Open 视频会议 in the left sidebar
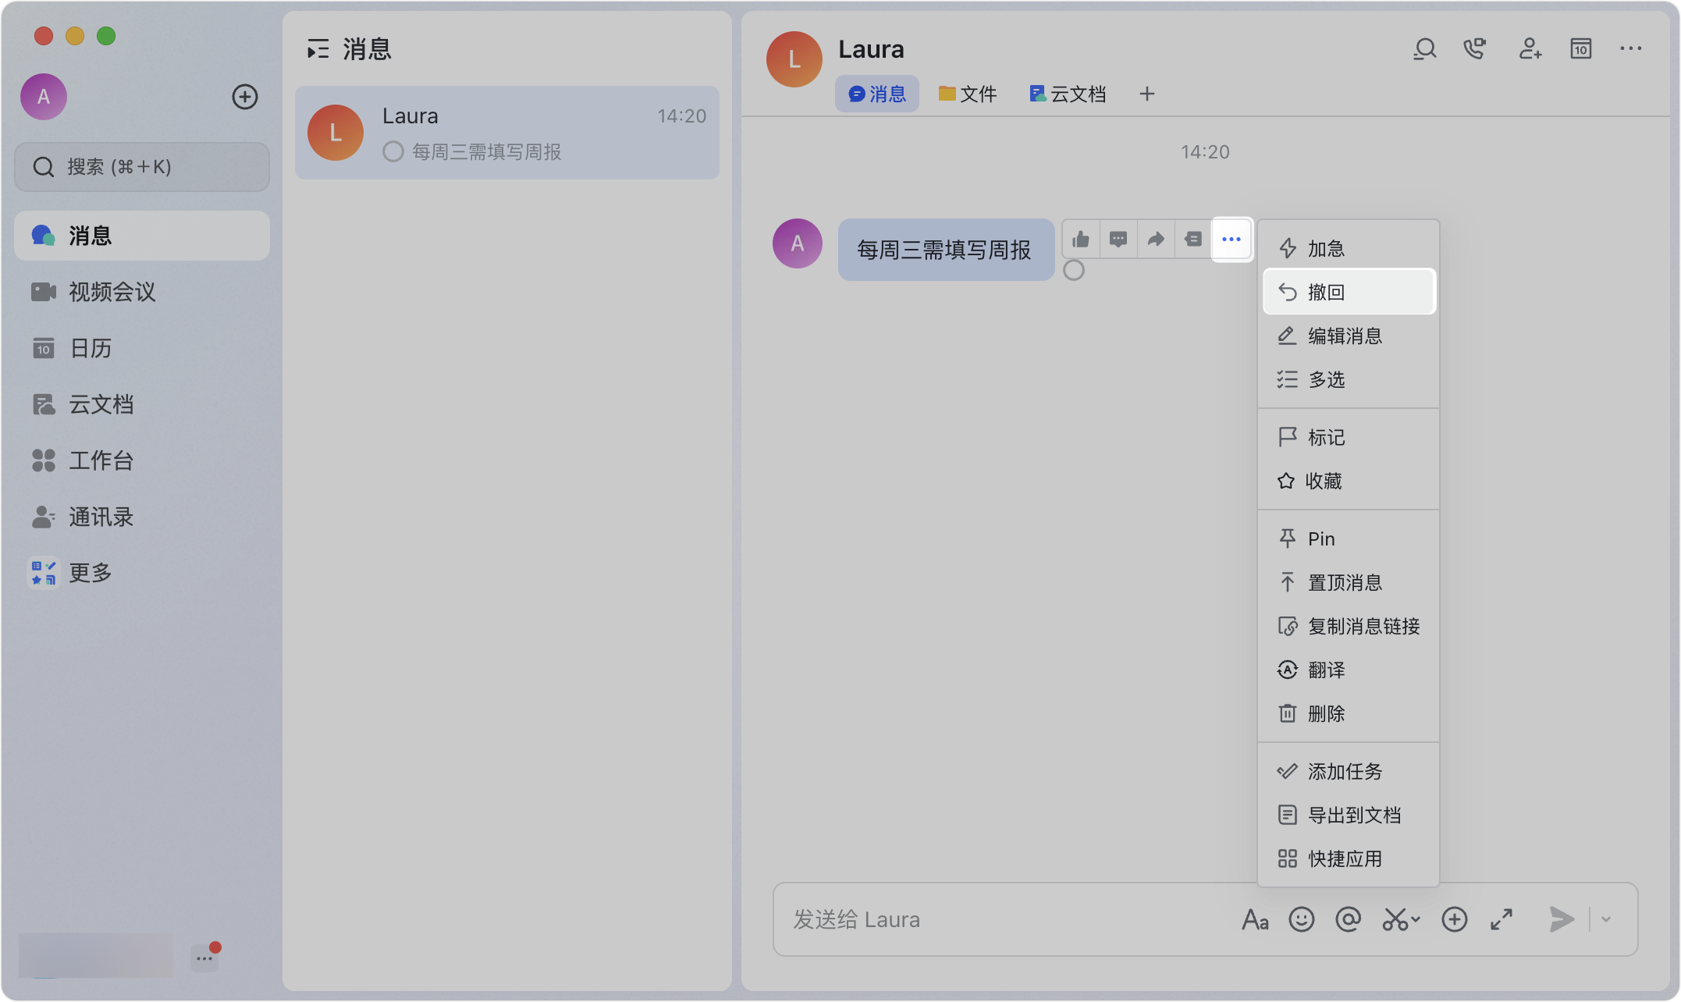Screen dimensions: 1681x1002 [x=112, y=292]
